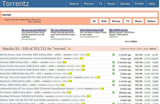Open Australia Spanish DVDScreener torrent
This screenshot has height=104, width=160.
click(30, 58)
